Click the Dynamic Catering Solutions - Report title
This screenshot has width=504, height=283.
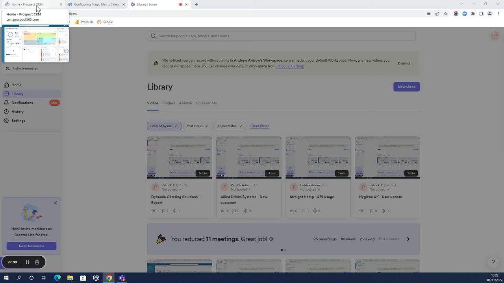[x=176, y=200]
